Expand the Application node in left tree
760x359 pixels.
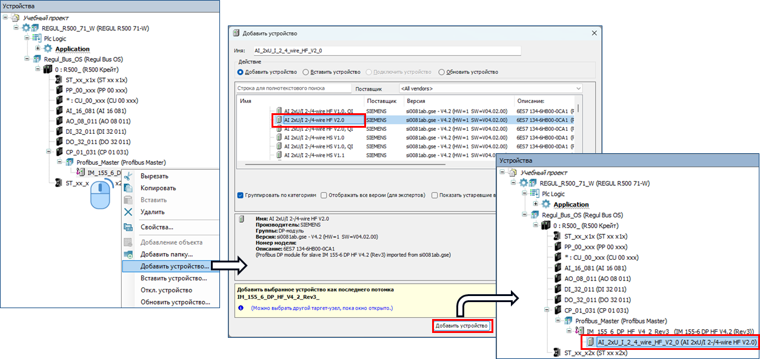coord(38,48)
